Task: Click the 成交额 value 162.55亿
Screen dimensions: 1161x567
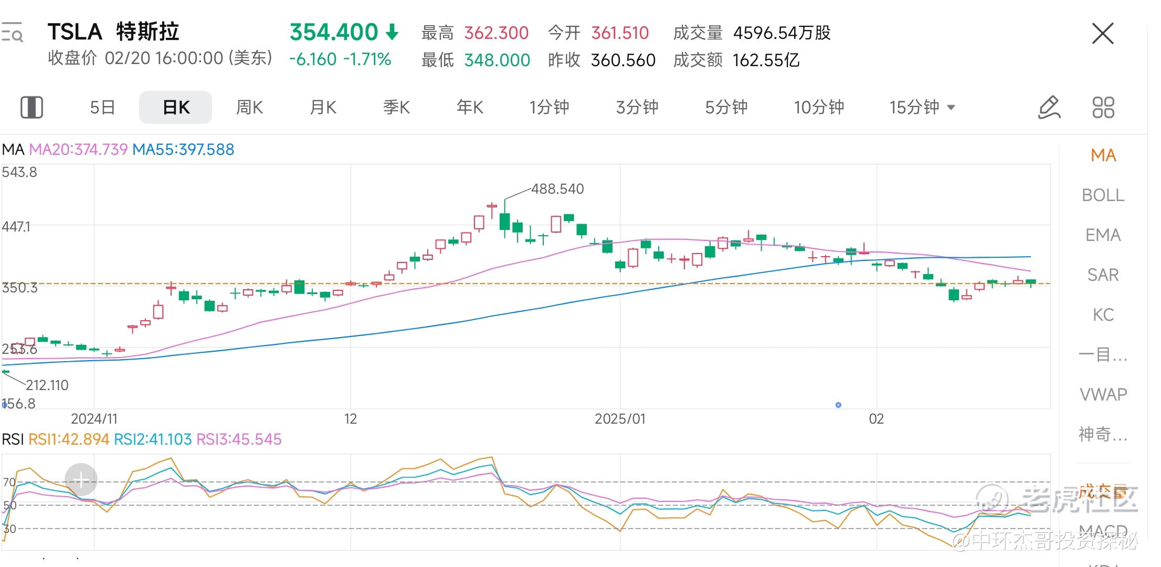Action: (x=766, y=60)
